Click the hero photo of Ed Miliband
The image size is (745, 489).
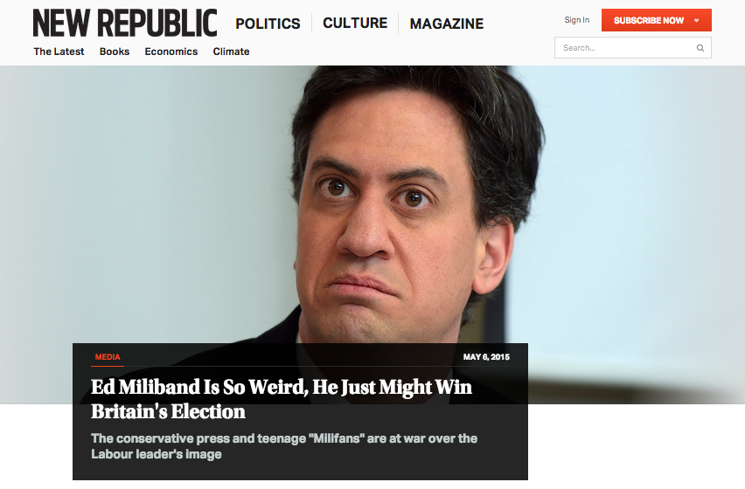click(x=372, y=204)
